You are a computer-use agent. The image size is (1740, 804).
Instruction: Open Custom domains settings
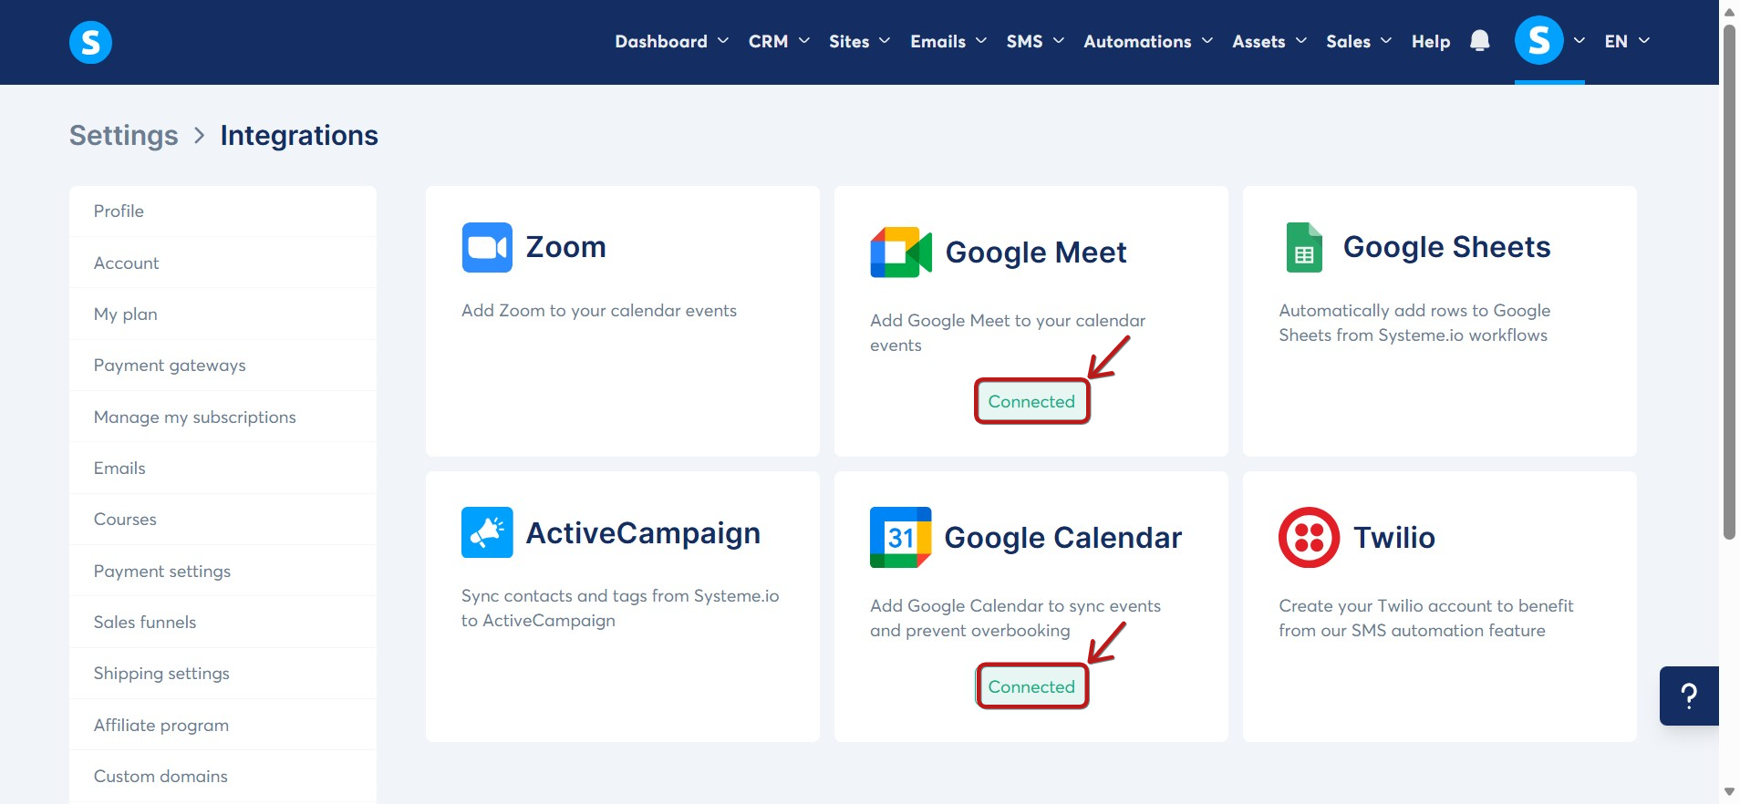tap(223, 776)
